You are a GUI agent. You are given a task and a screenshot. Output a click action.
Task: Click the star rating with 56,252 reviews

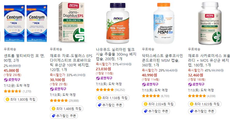105,90
